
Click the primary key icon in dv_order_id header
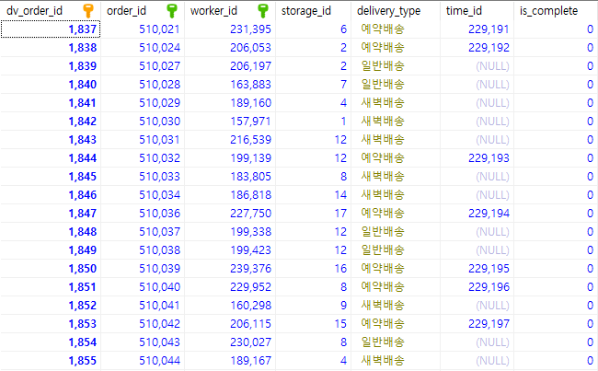(88, 11)
